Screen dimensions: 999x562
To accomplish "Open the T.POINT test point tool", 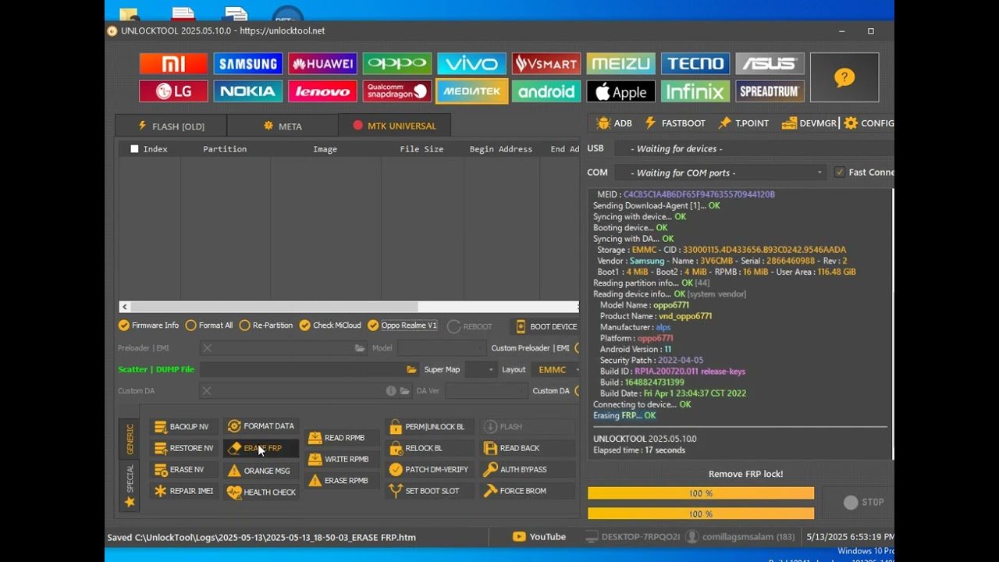I will tap(744, 123).
